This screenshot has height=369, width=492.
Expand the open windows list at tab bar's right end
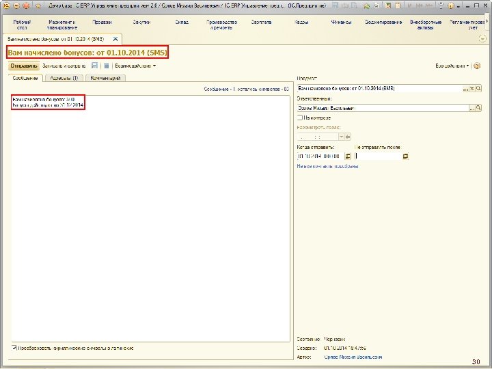pos(482,39)
